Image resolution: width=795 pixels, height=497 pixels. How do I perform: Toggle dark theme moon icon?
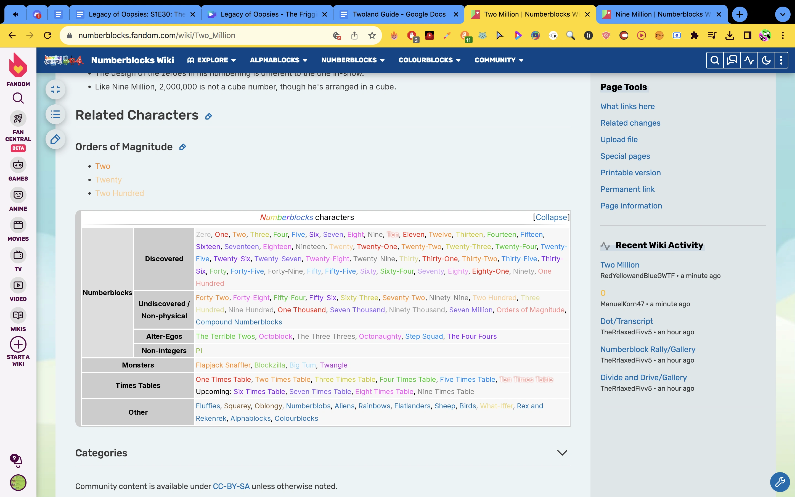(x=766, y=60)
